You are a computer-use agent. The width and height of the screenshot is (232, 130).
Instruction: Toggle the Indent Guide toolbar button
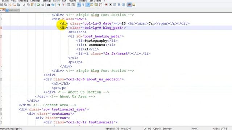(x=88, y=5)
